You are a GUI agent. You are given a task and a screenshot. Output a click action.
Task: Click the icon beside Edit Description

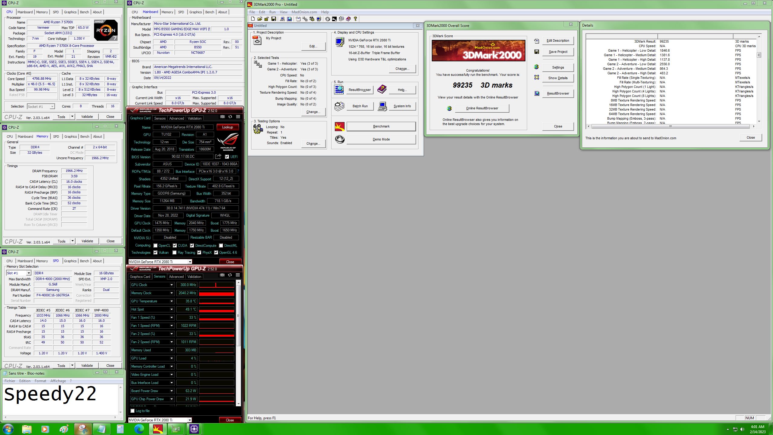(537, 41)
